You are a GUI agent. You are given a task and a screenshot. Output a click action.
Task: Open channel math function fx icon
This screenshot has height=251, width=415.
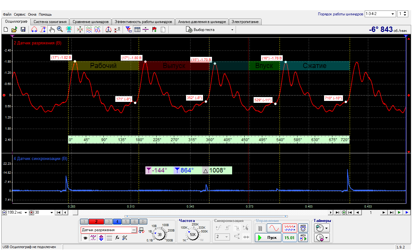coord(117,238)
